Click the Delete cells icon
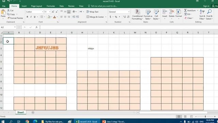The height and width of the screenshot is (123, 218). point(172,12)
